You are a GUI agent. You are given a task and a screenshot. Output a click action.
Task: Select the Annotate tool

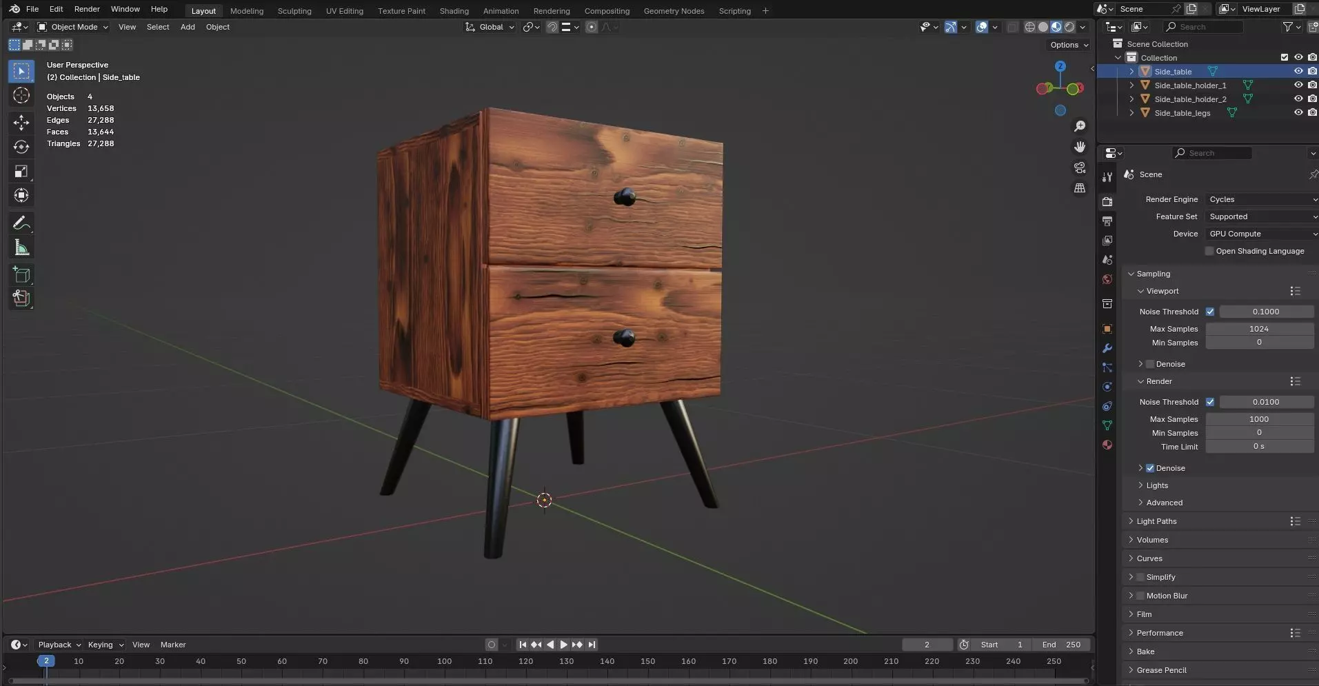(21, 223)
